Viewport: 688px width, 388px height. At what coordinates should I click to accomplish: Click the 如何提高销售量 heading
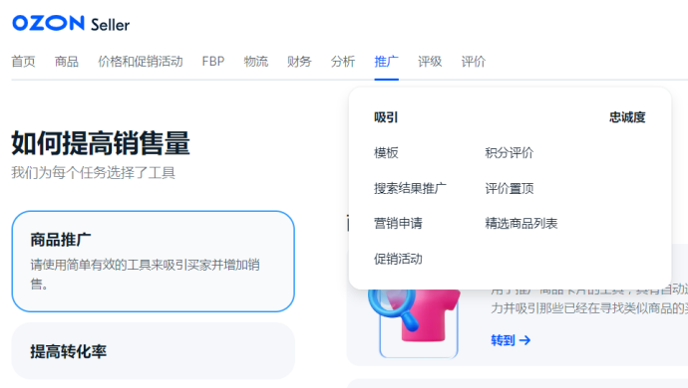click(x=101, y=143)
